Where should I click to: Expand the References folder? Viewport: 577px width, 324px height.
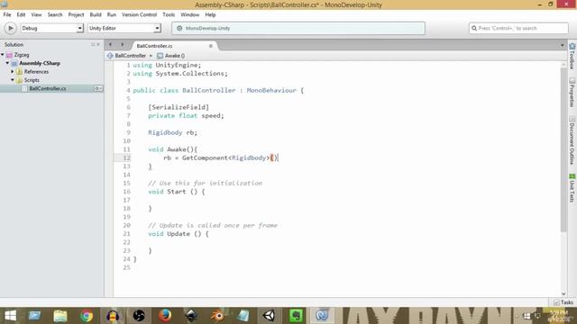pos(13,72)
